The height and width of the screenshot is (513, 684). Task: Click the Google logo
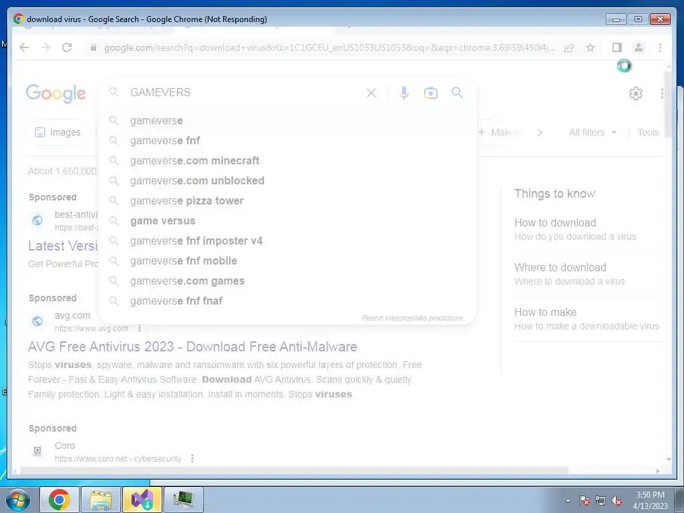click(56, 93)
